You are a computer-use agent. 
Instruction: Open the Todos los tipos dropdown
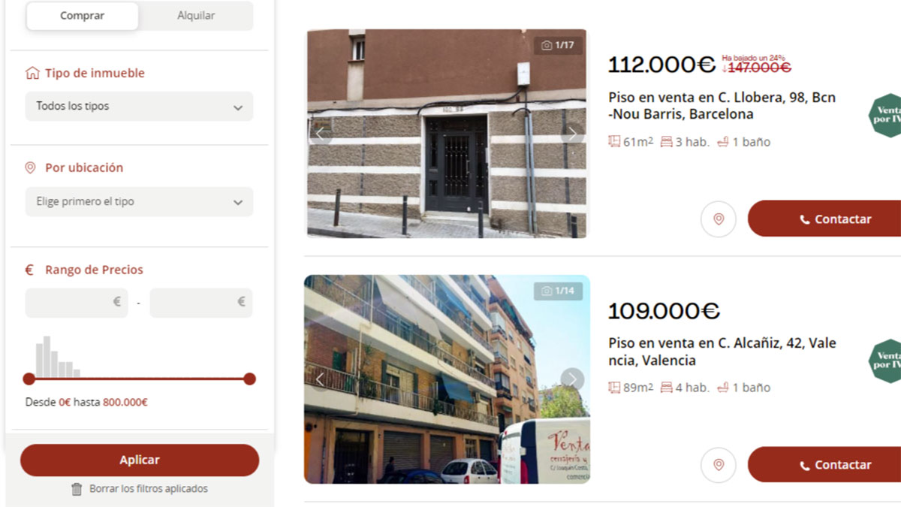tap(140, 107)
